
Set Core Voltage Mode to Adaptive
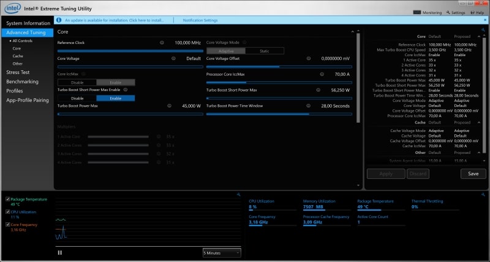(x=226, y=51)
